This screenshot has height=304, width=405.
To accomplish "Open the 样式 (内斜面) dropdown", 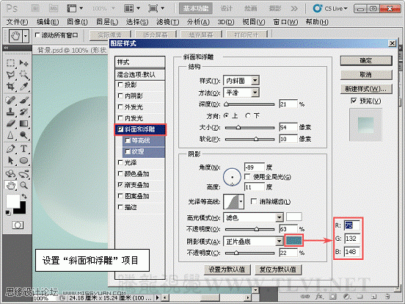I will (255, 80).
